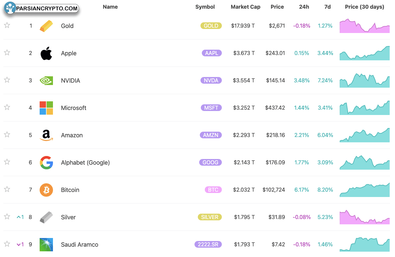Toggle favorite star for Gold
This screenshot has height=257, width=395.
pyautogui.click(x=7, y=25)
